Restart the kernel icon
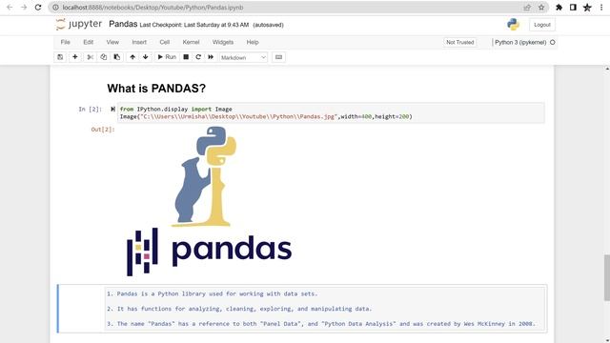 click(198, 57)
